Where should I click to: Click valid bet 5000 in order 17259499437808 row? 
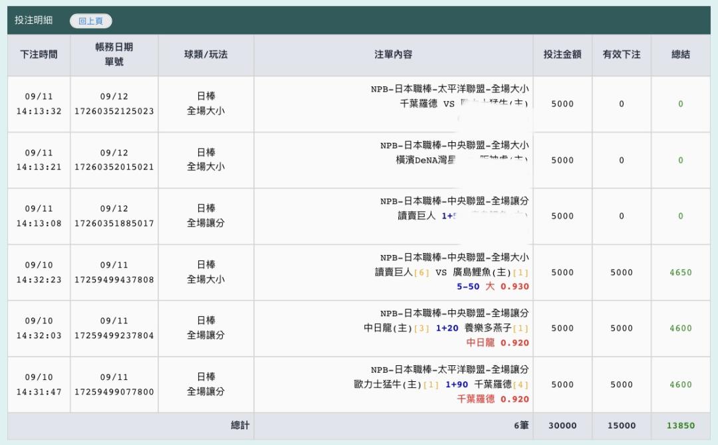622,272
